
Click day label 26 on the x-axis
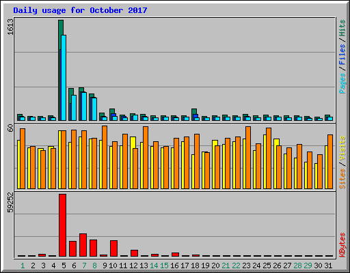coord(277,265)
